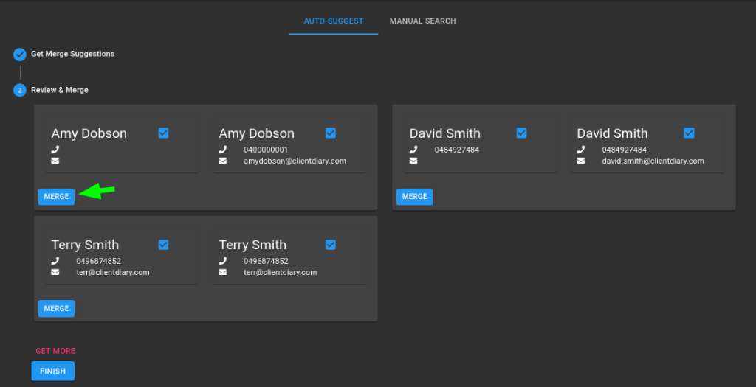Merge the Amy Dobson duplicates
Viewport: 756px width, 387px height.
[56, 197]
